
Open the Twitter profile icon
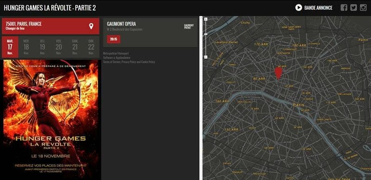(353, 7)
